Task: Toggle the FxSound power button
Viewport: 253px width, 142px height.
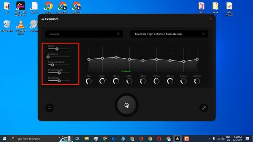Action: pos(126,105)
